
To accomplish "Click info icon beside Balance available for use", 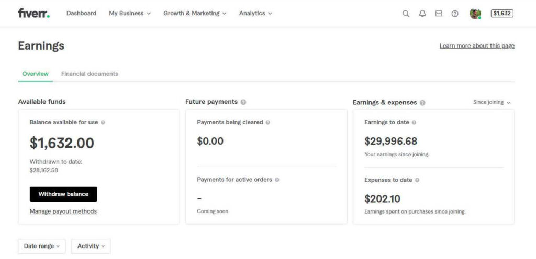I will (103, 122).
